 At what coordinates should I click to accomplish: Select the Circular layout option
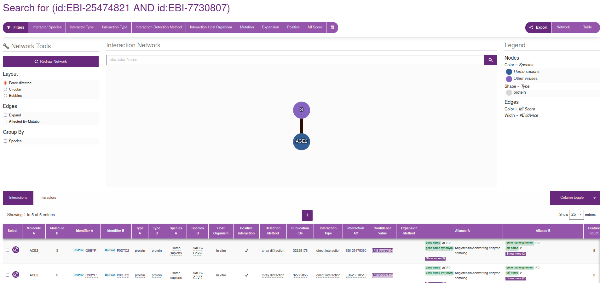click(x=5, y=89)
